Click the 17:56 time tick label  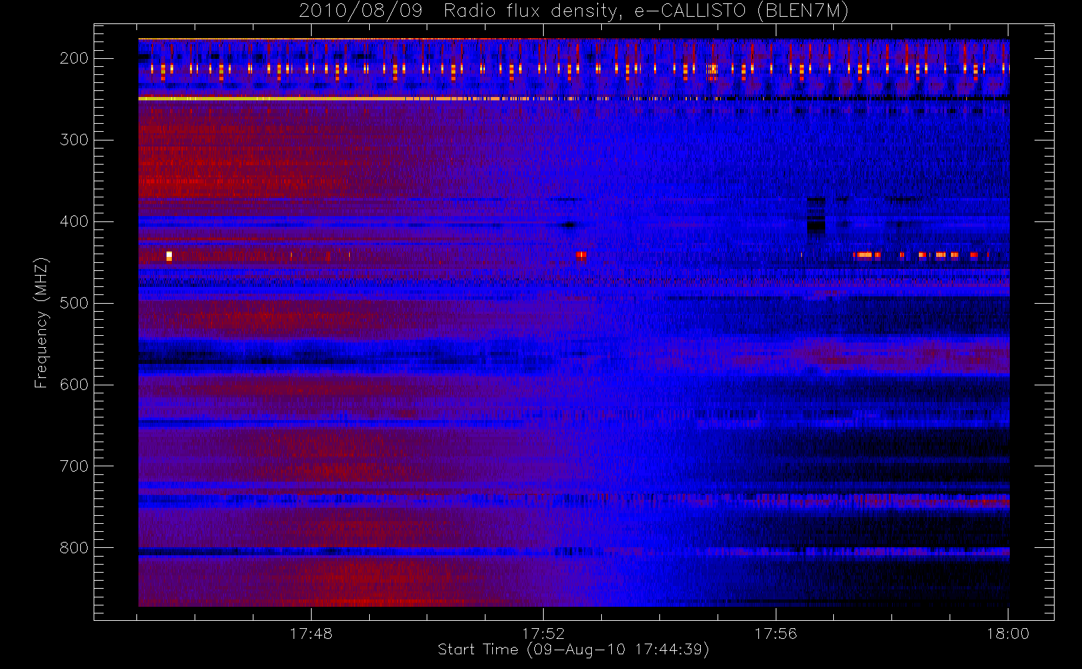[x=776, y=634]
